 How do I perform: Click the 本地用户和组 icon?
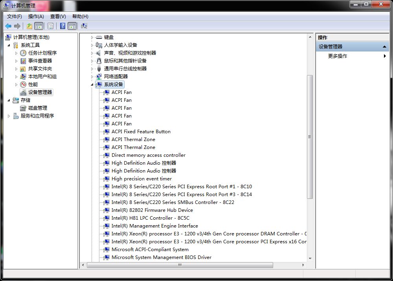(x=23, y=77)
